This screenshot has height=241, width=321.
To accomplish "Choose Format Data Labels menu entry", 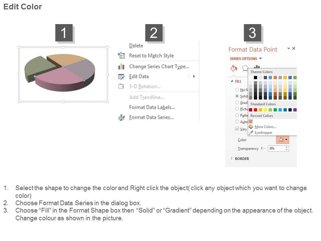I will (x=152, y=107).
